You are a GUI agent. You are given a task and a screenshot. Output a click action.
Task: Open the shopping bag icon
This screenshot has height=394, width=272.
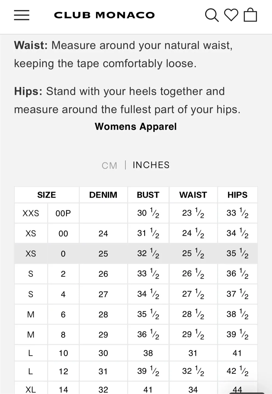[x=250, y=15]
